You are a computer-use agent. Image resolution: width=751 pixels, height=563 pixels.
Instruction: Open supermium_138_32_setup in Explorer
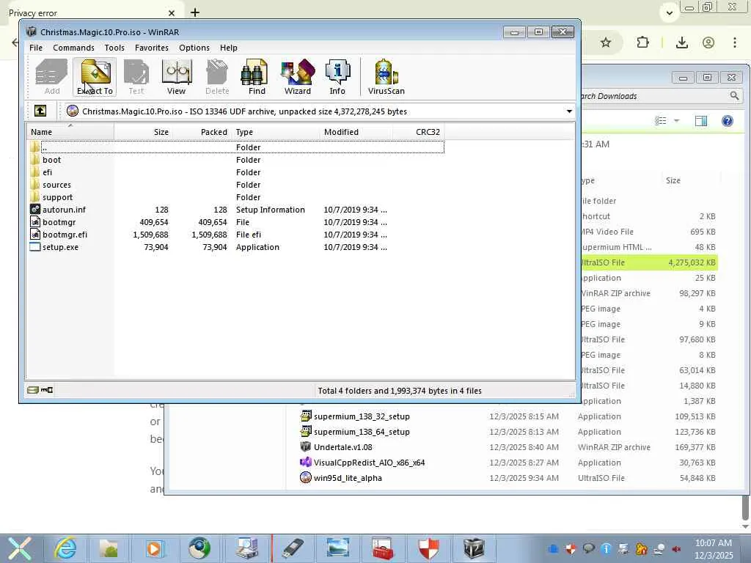pos(362,416)
